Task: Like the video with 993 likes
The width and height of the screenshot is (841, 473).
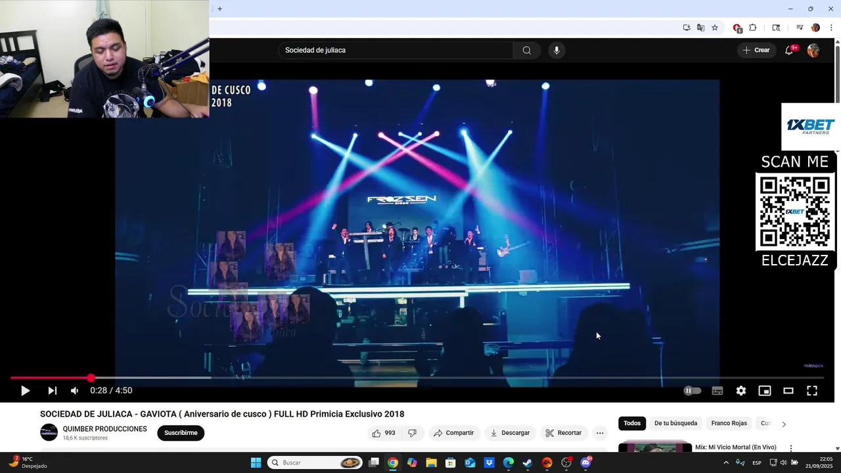Action: 384,433
